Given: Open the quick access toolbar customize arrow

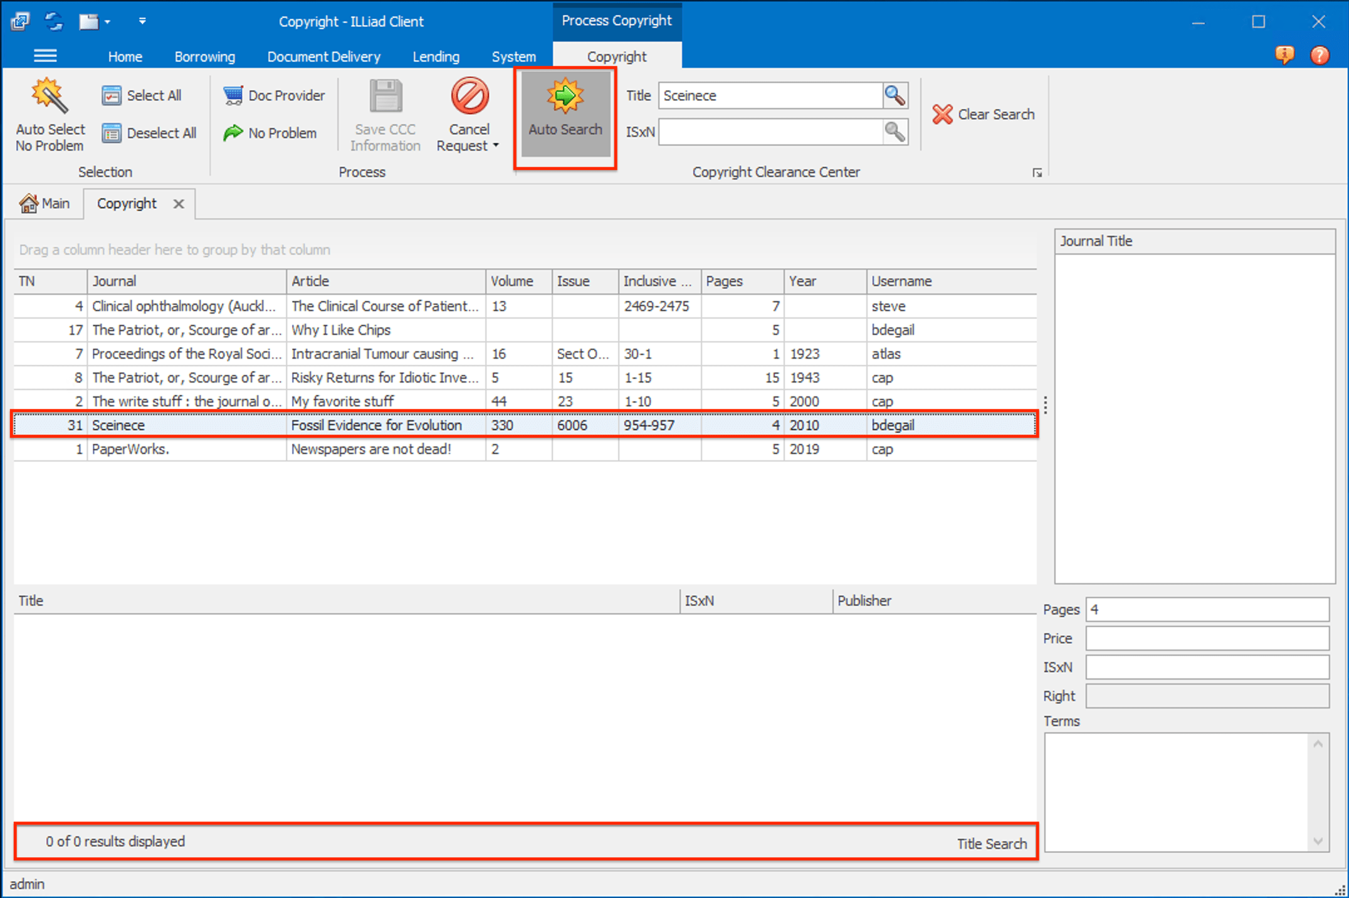Looking at the screenshot, I should (x=142, y=21).
